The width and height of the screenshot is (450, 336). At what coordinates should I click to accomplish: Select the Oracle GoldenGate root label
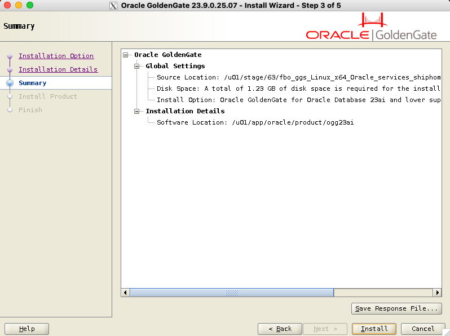(168, 55)
